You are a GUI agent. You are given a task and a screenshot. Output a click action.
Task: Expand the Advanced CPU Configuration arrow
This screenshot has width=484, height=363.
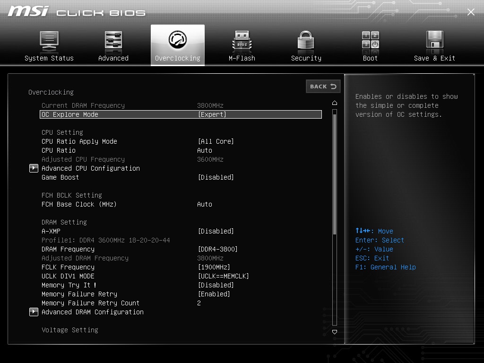click(x=34, y=168)
